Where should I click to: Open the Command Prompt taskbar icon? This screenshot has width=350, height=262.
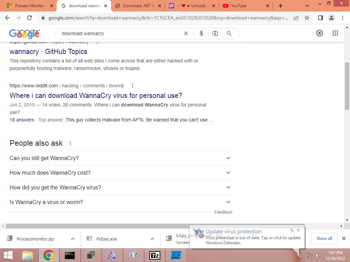[69, 255]
